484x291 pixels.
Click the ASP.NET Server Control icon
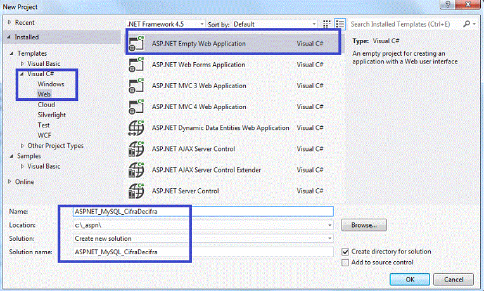tap(136, 191)
